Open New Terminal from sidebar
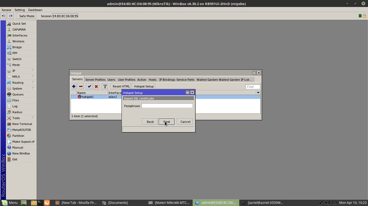The width and height of the screenshot is (368, 206). pos(21,124)
